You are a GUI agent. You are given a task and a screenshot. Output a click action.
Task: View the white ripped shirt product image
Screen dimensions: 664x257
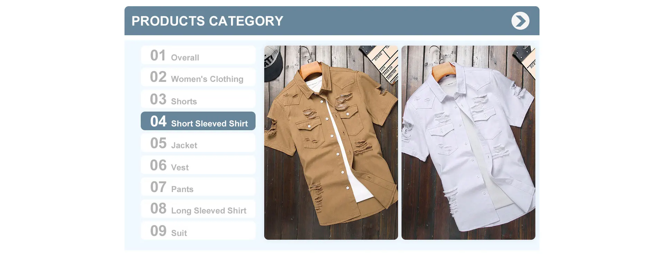468,143
